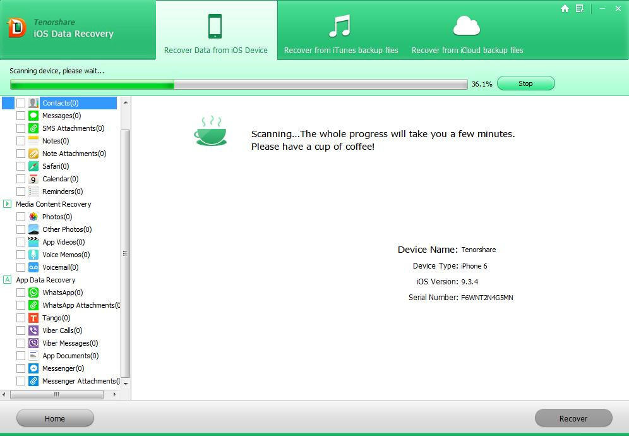The image size is (629, 436).
Task: Check the Messenger checkbox
Action: (x=21, y=368)
